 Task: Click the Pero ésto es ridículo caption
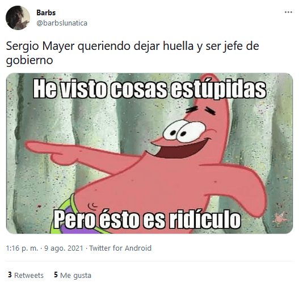pos(147,219)
